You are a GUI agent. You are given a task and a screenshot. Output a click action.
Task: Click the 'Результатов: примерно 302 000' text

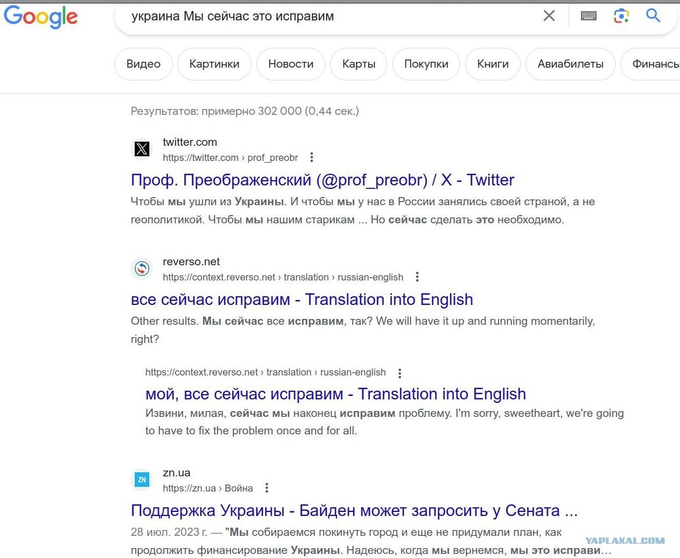pos(245,111)
